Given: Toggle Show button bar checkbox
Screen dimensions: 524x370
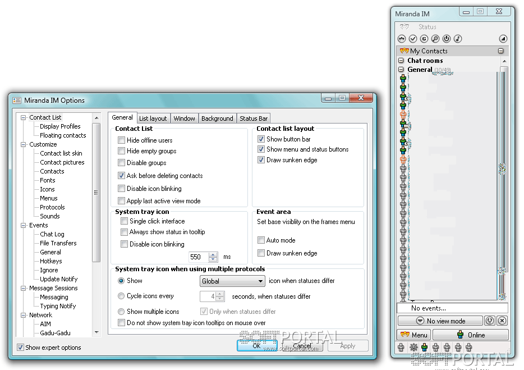Looking at the screenshot, I should 261,139.
